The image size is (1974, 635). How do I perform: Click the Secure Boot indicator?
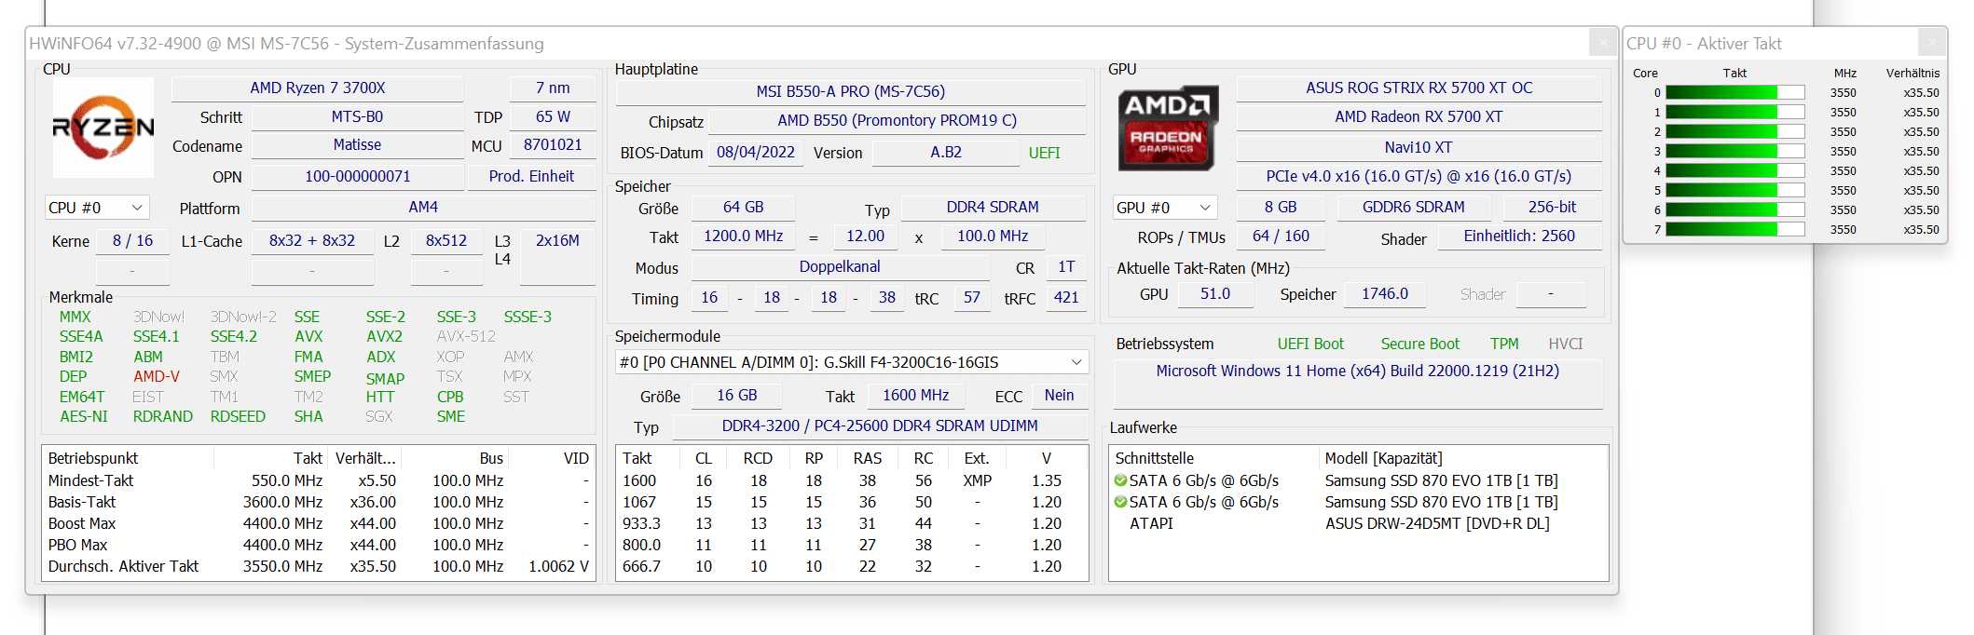click(1419, 345)
